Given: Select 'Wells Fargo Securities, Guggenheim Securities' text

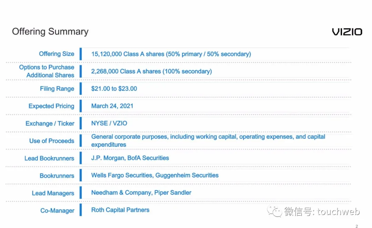Looking at the screenshot, I should coord(155,175).
